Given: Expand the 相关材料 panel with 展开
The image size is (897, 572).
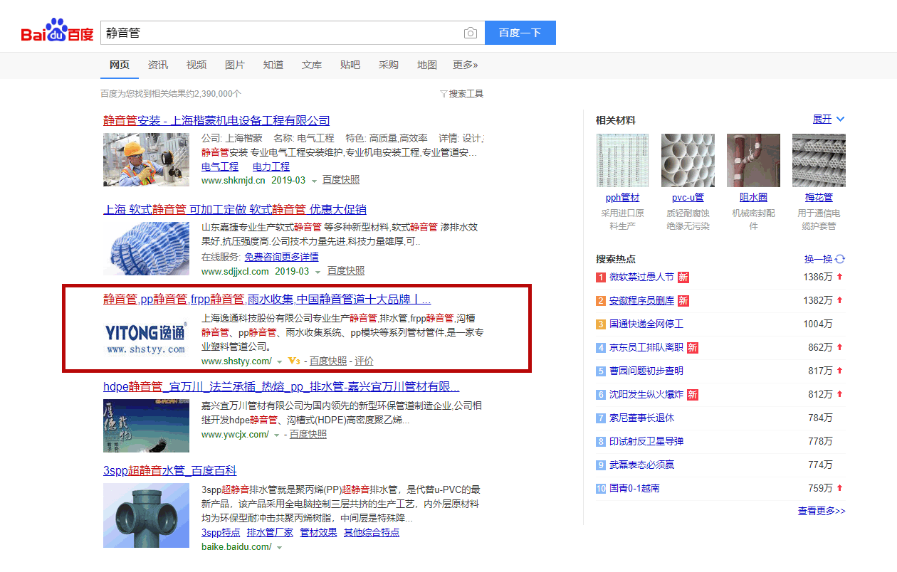Looking at the screenshot, I should [x=829, y=120].
